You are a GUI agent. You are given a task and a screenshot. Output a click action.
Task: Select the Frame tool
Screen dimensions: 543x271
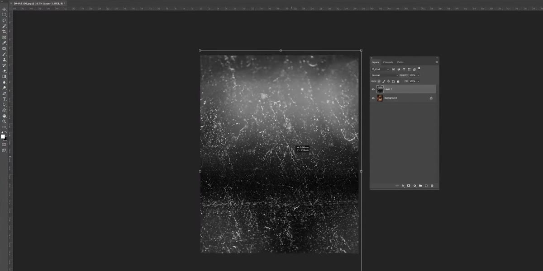pyautogui.click(x=5, y=37)
